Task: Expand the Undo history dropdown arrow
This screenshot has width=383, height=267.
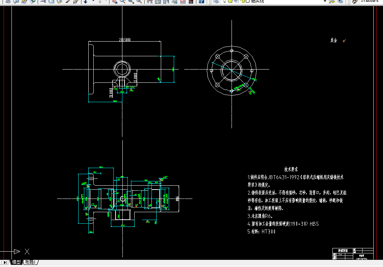Action: tap(93, 1)
